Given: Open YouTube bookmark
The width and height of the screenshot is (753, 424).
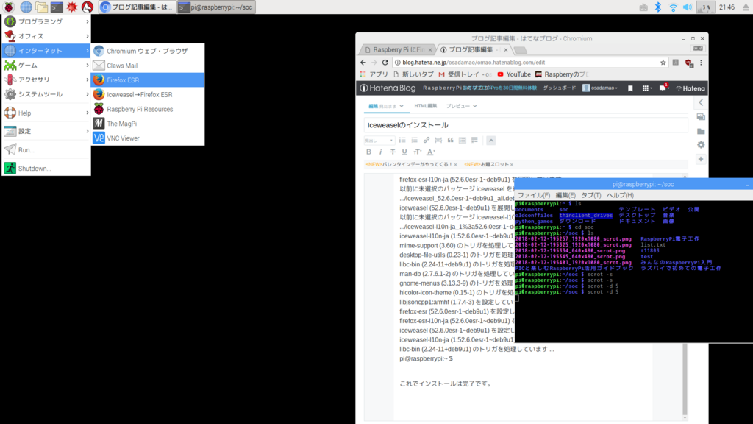Looking at the screenshot, I should 514,74.
